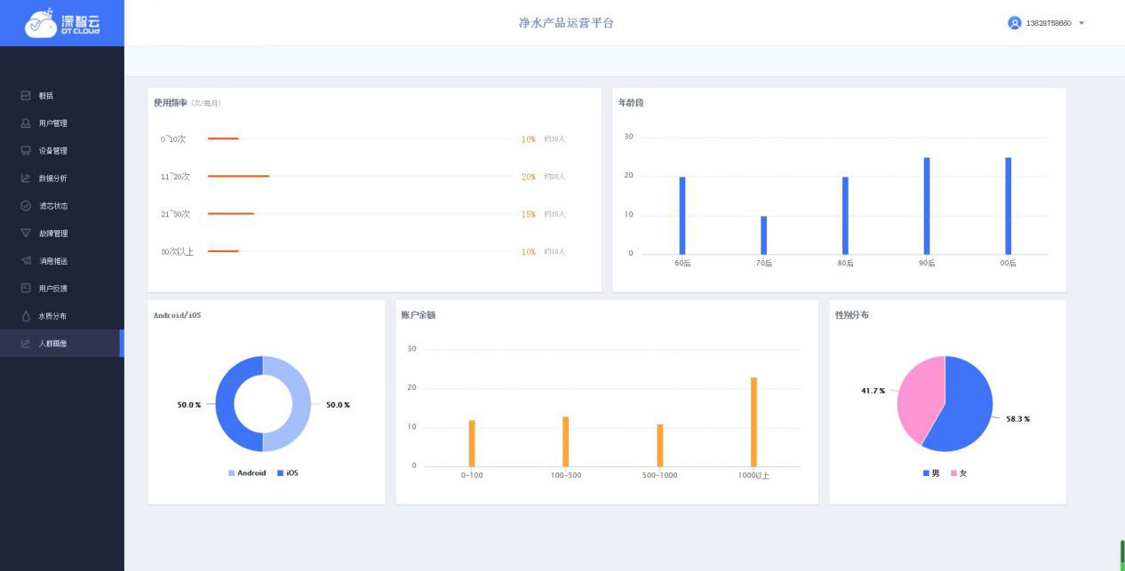Click the 用户管理 user icon in sidebar

[x=26, y=123]
